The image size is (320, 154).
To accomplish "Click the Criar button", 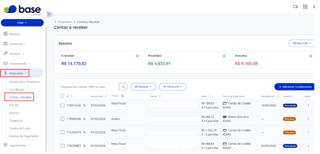I will [x=22, y=23].
